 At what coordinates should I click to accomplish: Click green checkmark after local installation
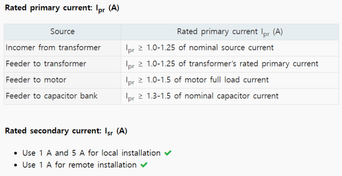click(x=168, y=153)
